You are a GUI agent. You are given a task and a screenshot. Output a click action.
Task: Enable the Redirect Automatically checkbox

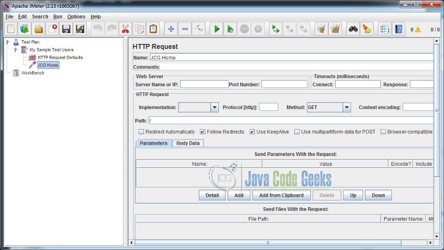click(141, 132)
